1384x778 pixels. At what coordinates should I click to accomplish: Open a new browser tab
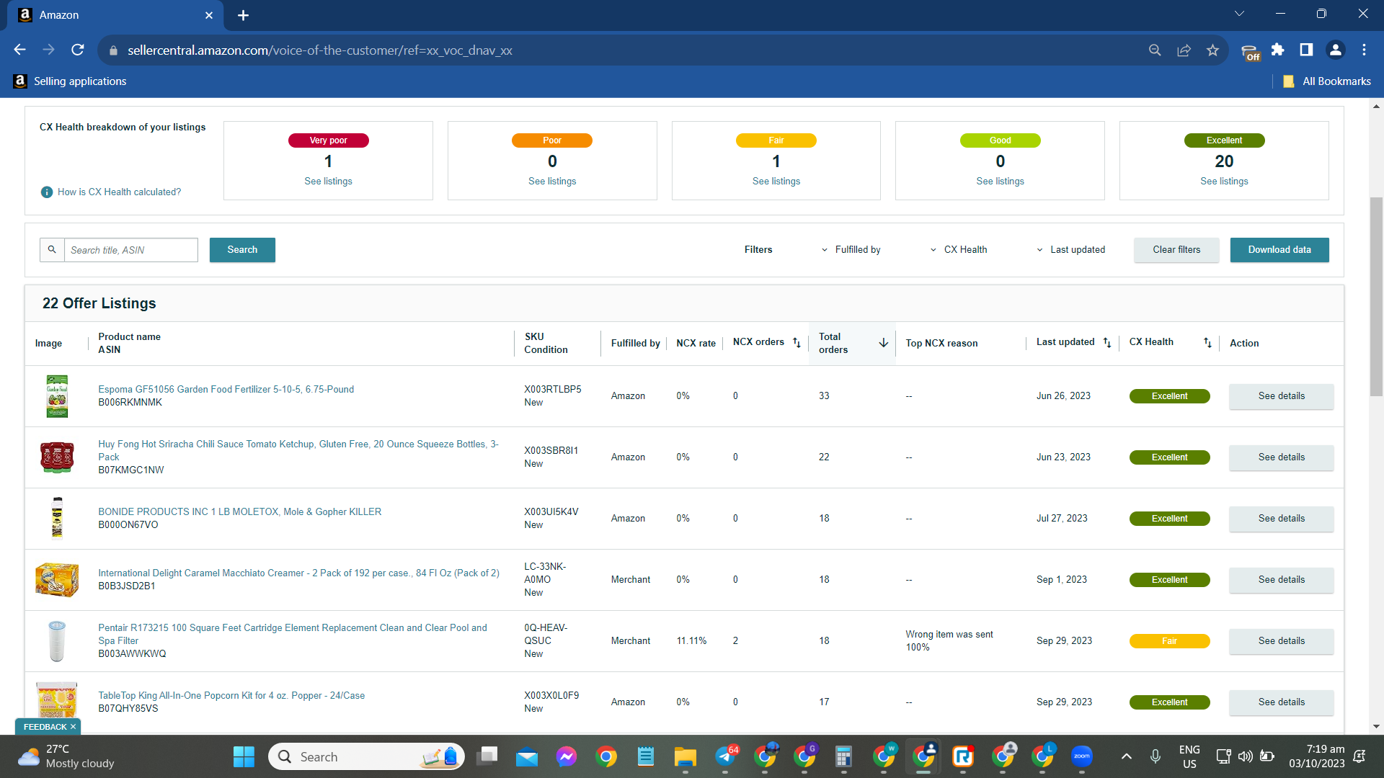(x=243, y=15)
